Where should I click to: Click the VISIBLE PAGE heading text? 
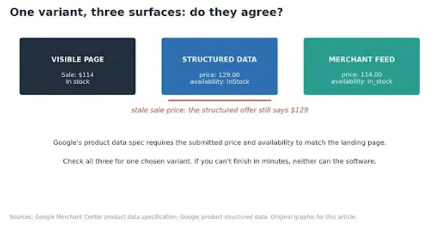click(x=77, y=59)
